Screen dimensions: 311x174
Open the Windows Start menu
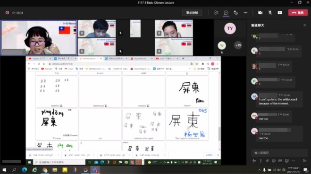pyautogui.click(x=4, y=170)
